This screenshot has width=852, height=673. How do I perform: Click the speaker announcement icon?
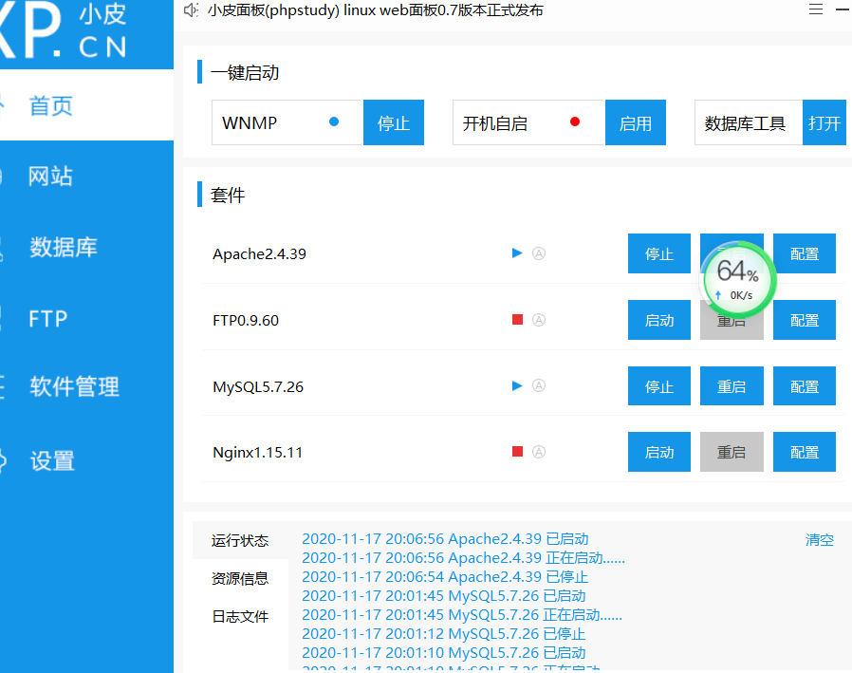coord(191,10)
